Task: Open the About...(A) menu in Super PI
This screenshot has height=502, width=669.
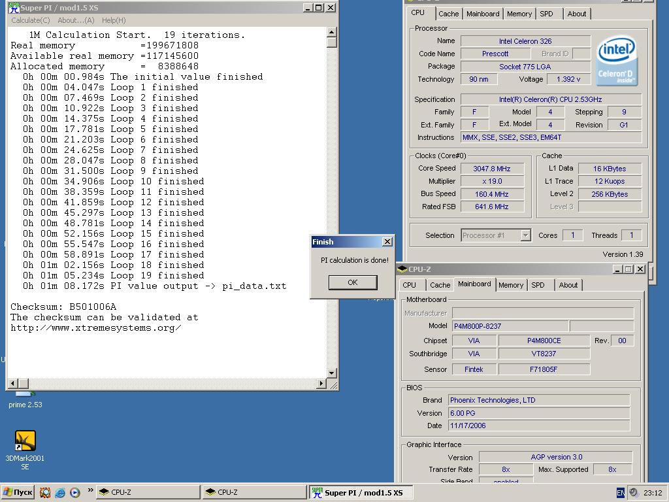Action: click(x=76, y=20)
